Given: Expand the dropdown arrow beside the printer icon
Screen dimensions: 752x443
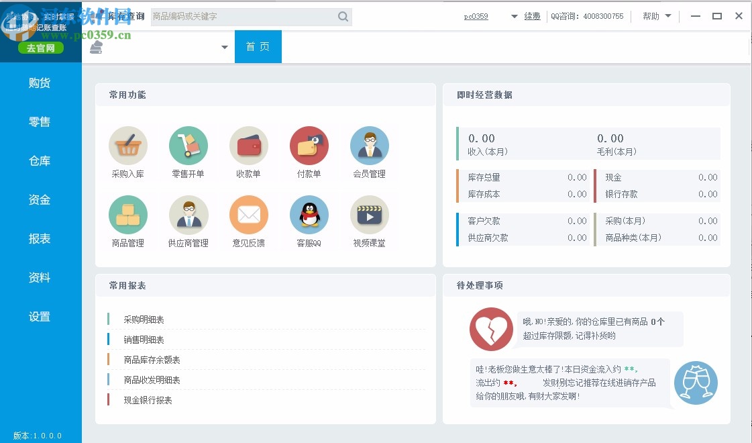Looking at the screenshot, I should pos(223,48).
